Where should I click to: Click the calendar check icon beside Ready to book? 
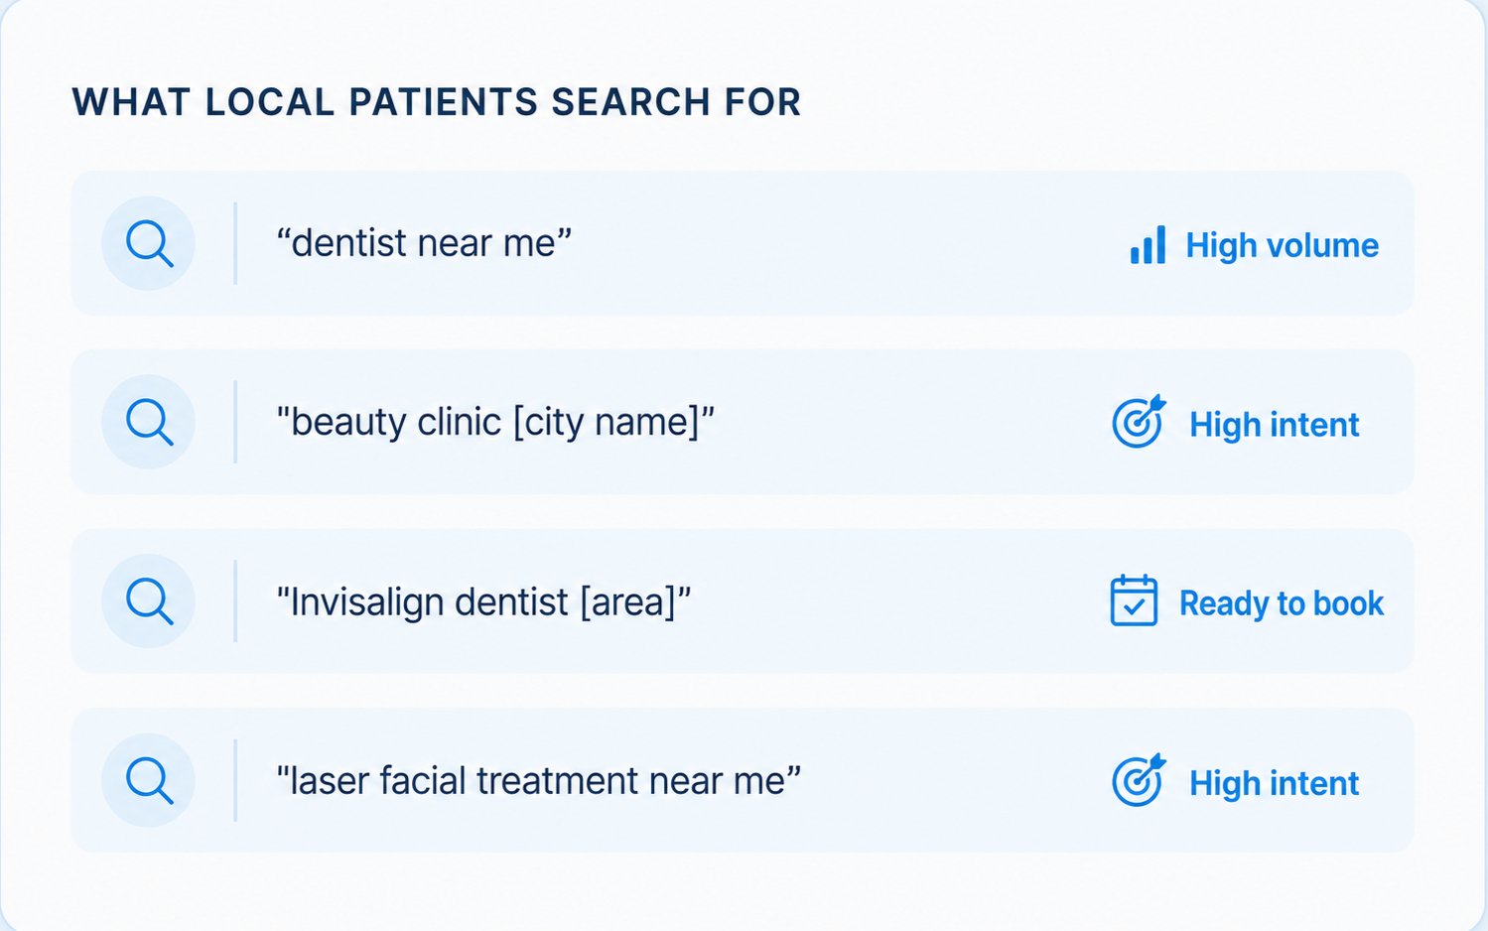coord(1134,600)
